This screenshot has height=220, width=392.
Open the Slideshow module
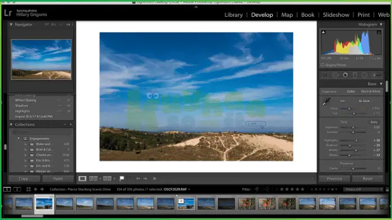pos(336,15)
